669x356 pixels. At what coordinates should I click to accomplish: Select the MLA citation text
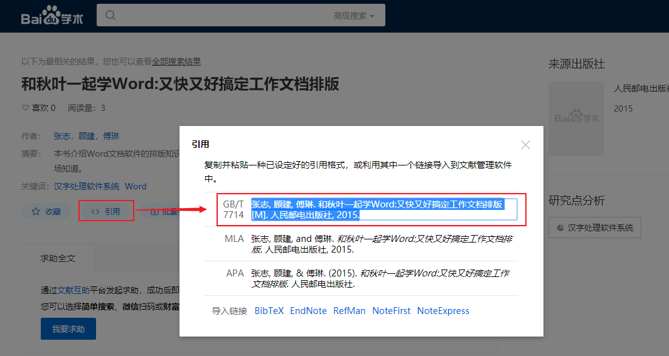coord(382,244)
